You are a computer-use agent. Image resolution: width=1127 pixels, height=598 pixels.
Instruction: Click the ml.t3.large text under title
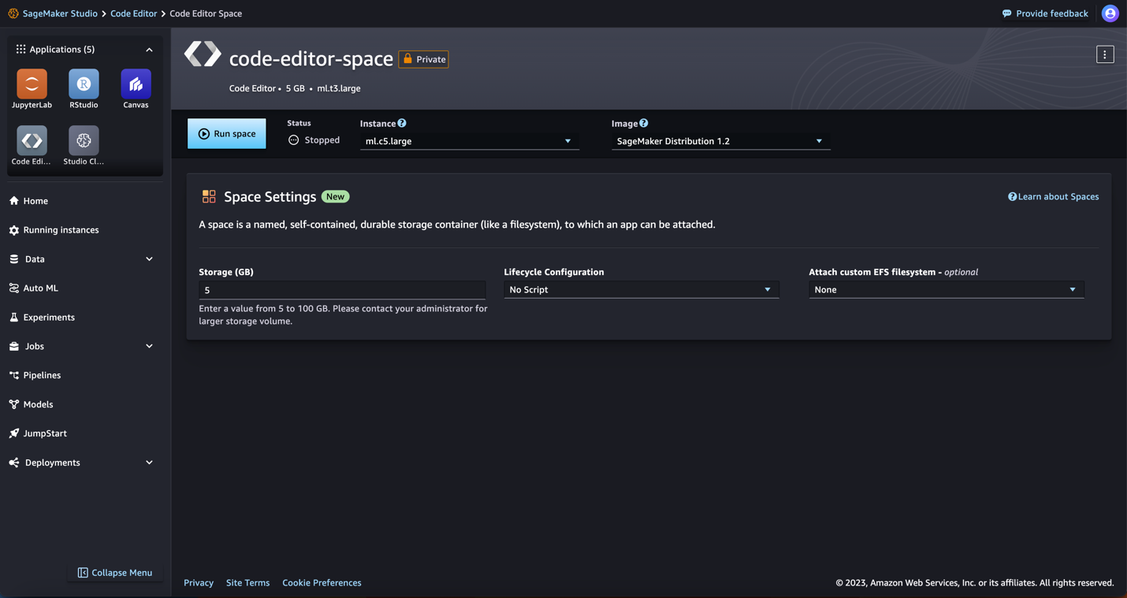(339, 88)
